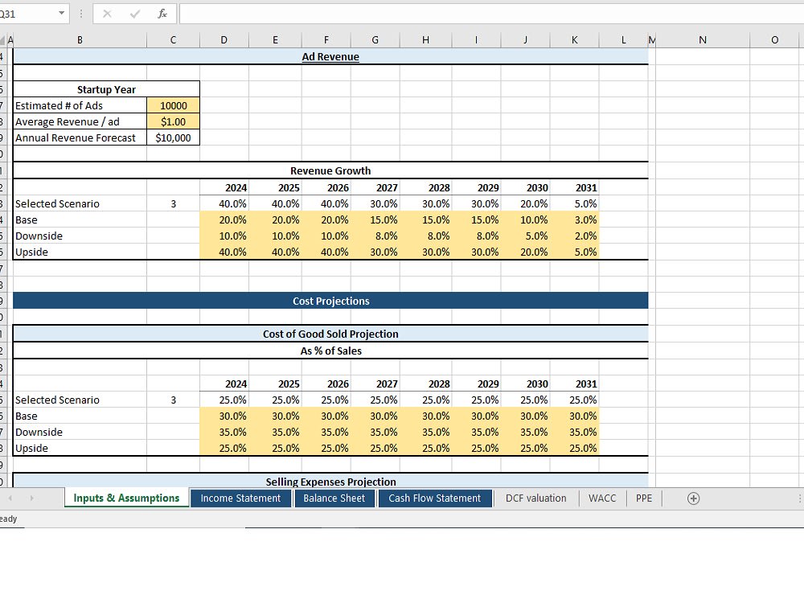
Task: Click the column D header
Action: tap(224, 39)
